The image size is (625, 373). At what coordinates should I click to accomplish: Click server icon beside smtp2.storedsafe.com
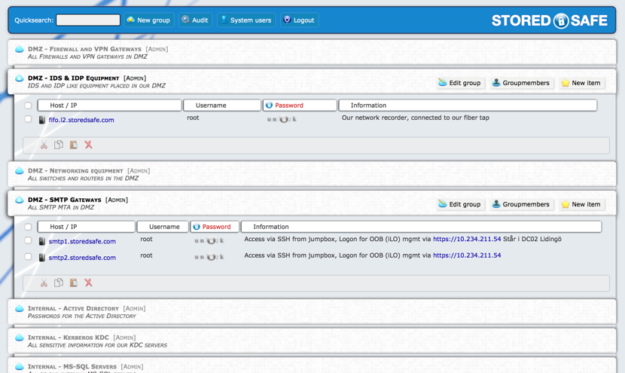[42, 257]
